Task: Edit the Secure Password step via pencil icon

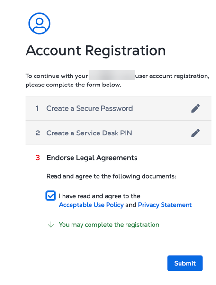Action: click(x=196, y=108)
